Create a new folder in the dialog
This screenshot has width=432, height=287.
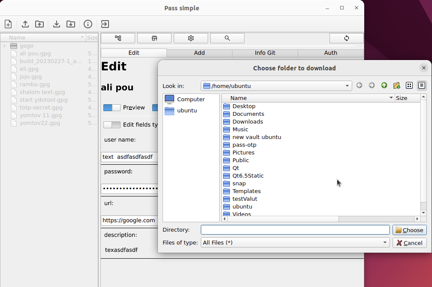396,85
